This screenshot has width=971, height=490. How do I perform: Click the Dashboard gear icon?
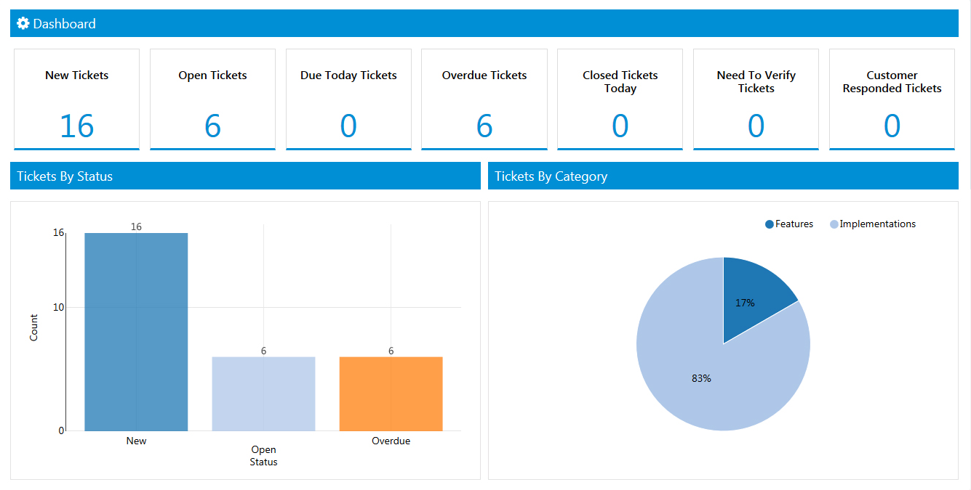(23, 24)
